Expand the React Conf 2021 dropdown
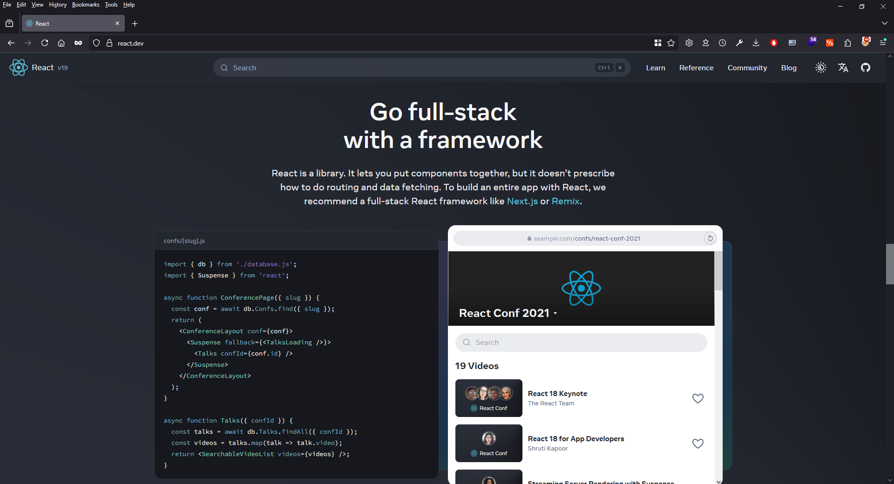 coord(555,314)
